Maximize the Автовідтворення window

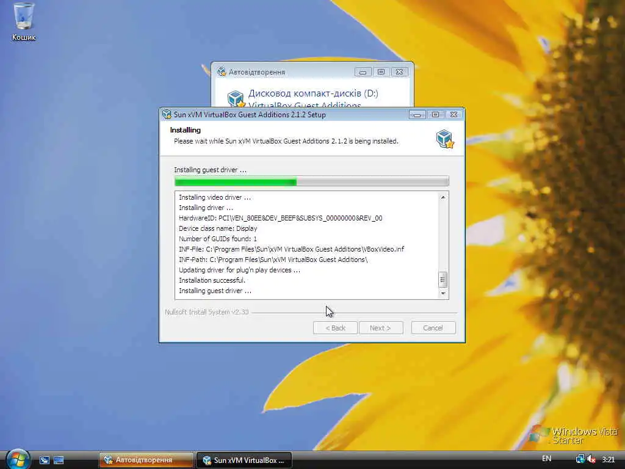381,72
